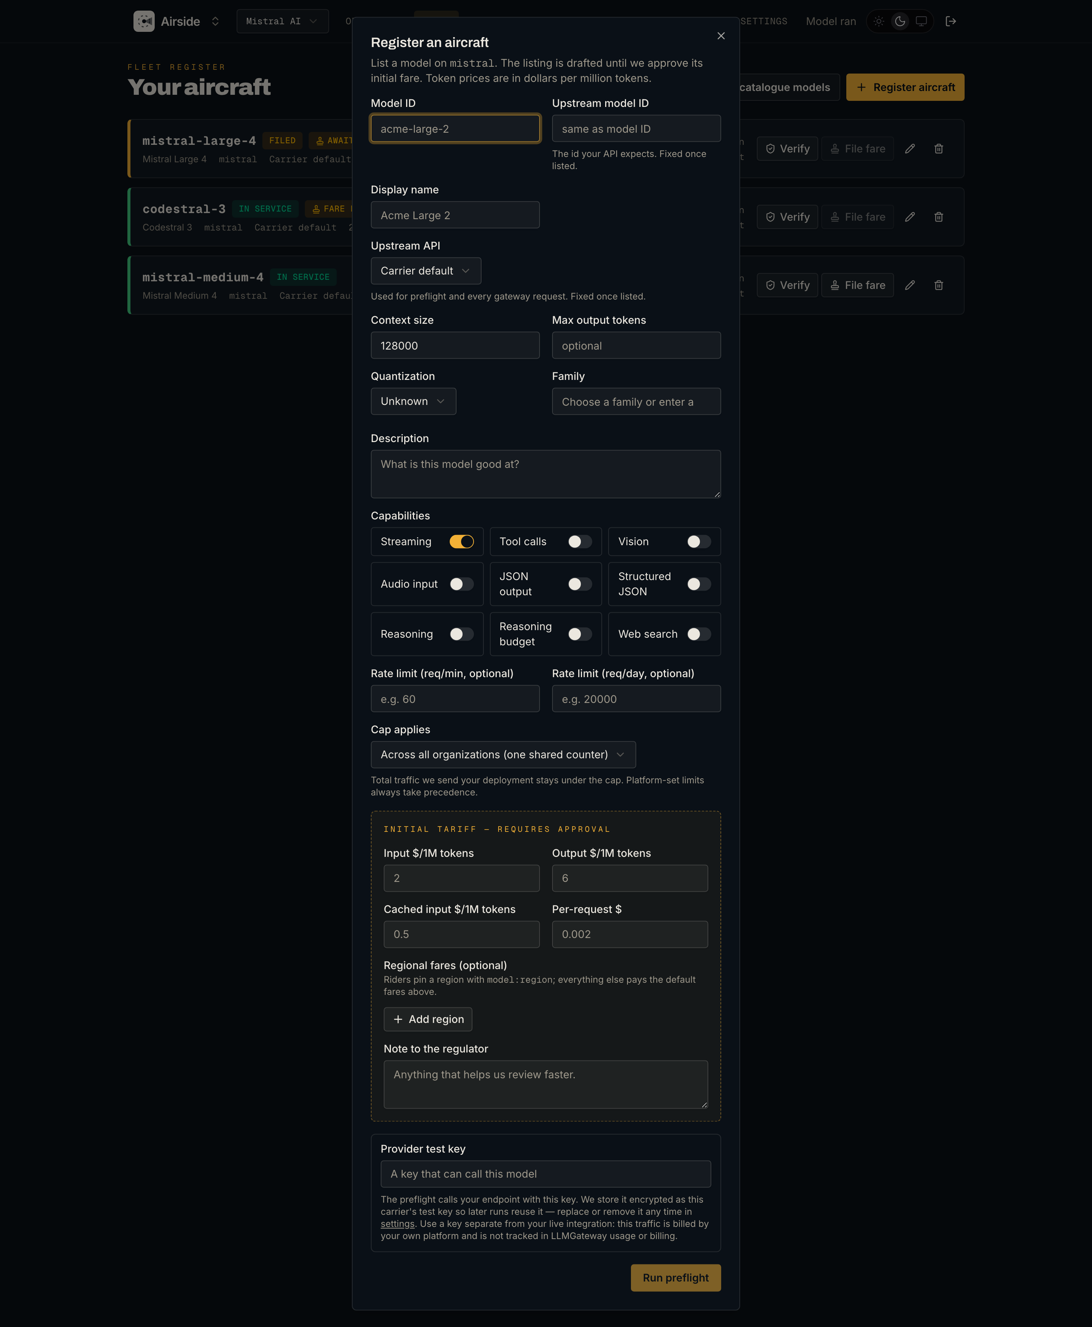Expand the Quantization Unknown dropdown
This screenshot has width=1092, height=1327.
click(413, 401)
